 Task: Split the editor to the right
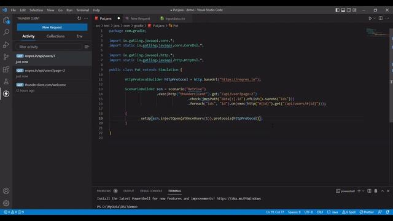(381, 18)
